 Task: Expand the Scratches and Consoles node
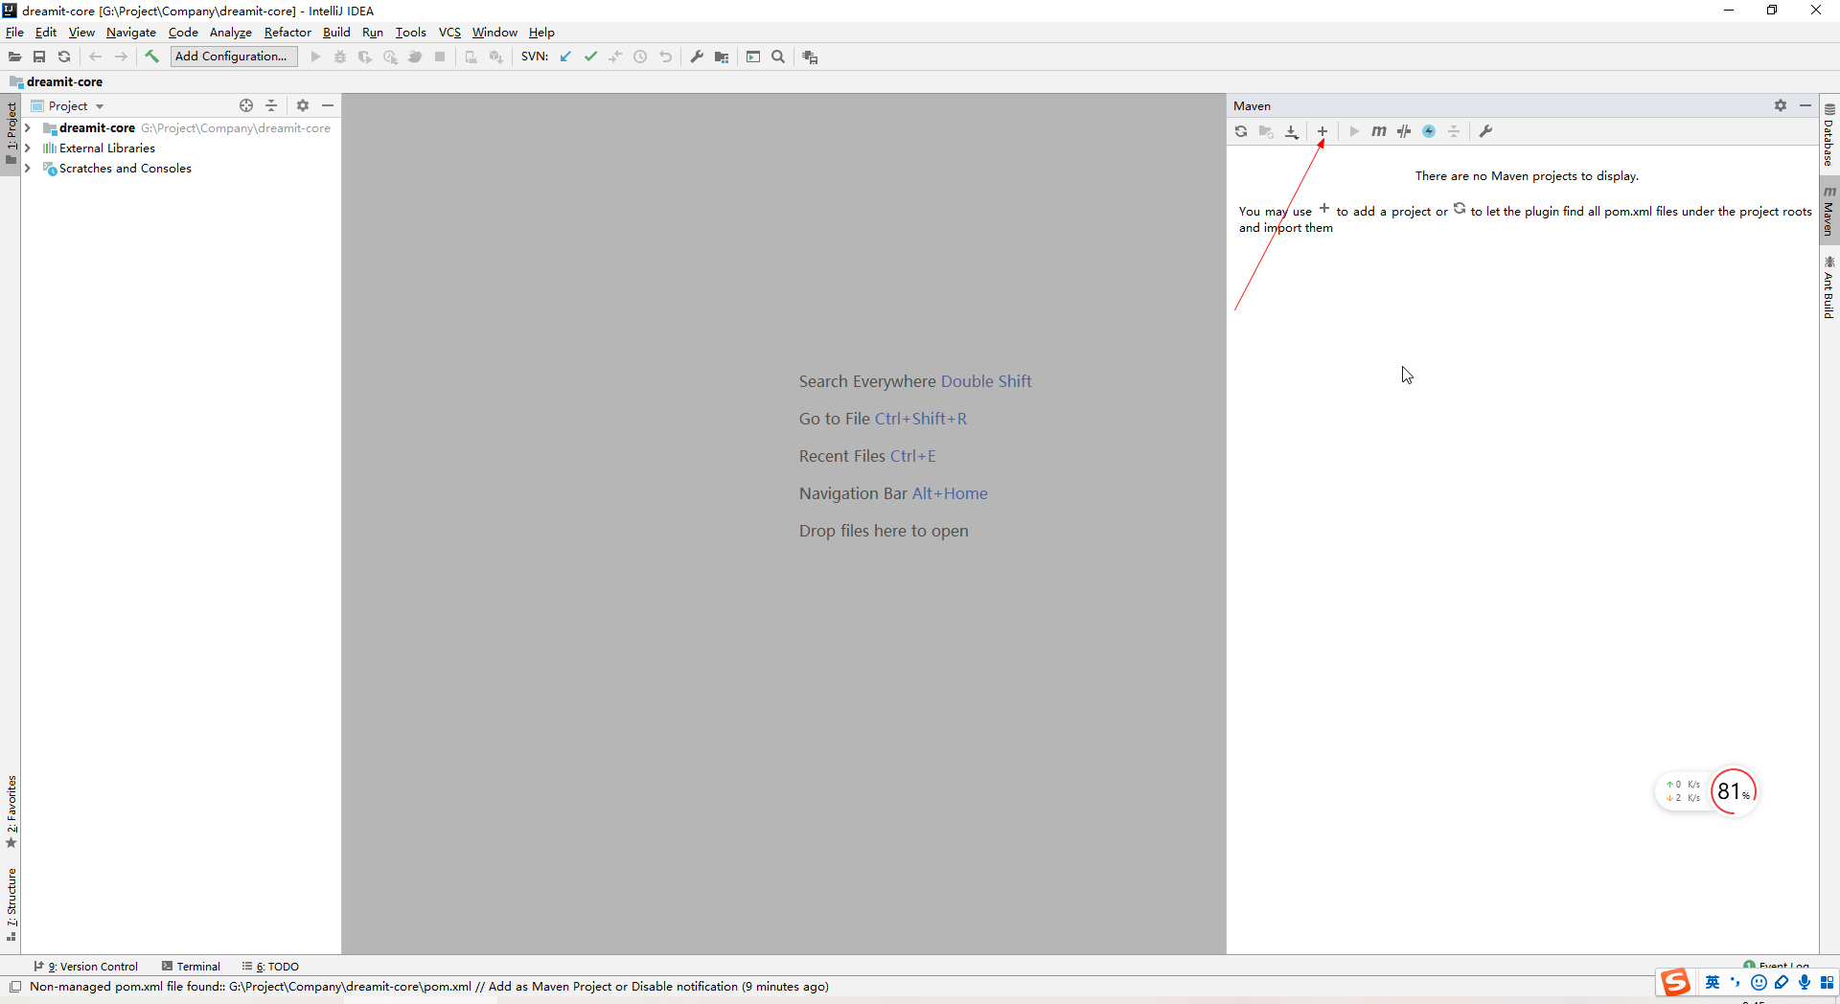pos(28,168)
